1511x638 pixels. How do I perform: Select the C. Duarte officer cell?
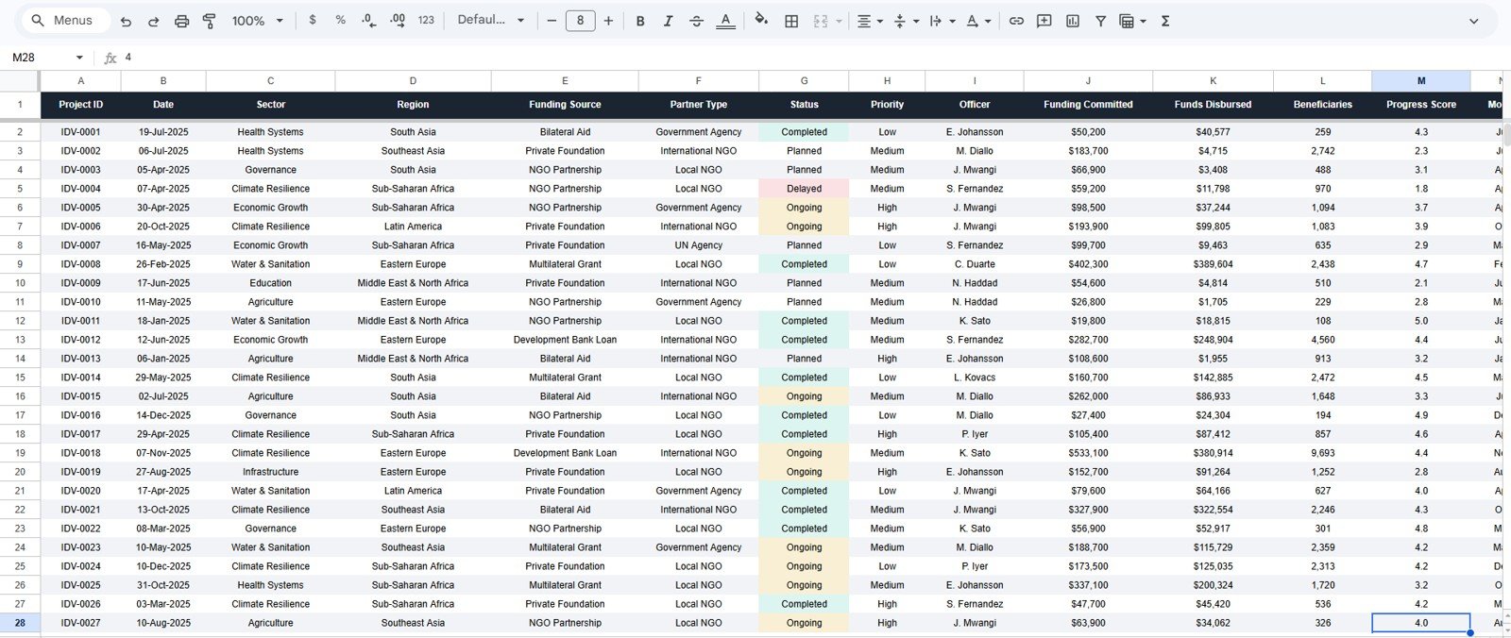pyautogui.click(x=975, y=264)
